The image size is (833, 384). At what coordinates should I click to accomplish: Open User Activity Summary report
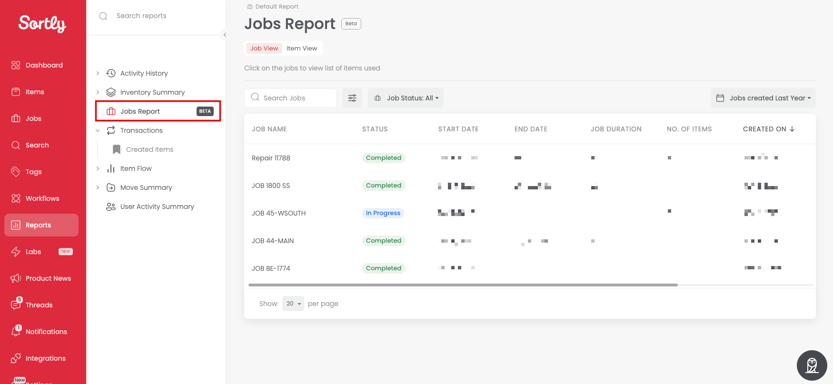pyautogui.click(x=157, y=207)
